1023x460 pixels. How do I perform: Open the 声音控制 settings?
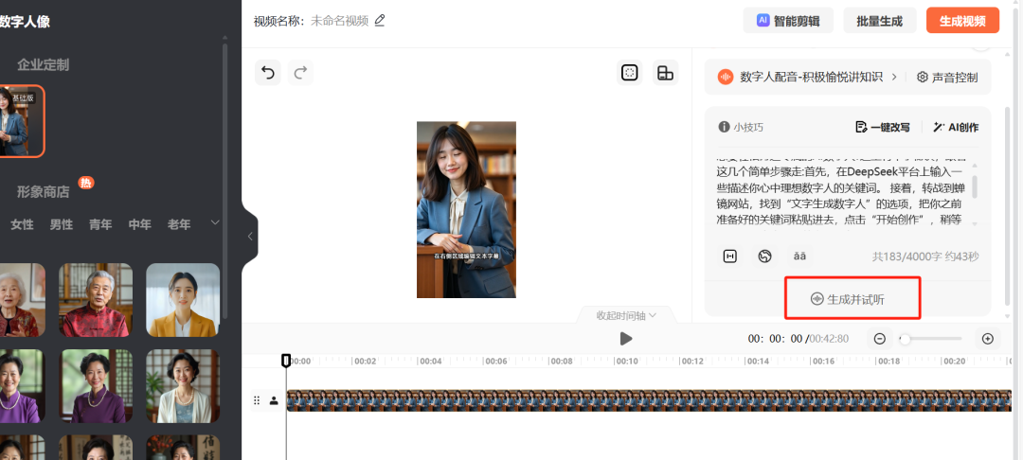point(947,77)
